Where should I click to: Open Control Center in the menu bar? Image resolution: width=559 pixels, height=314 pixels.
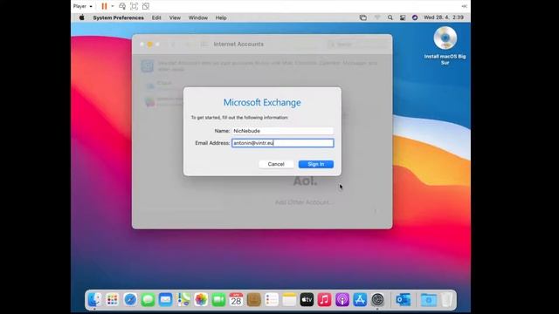403,17
